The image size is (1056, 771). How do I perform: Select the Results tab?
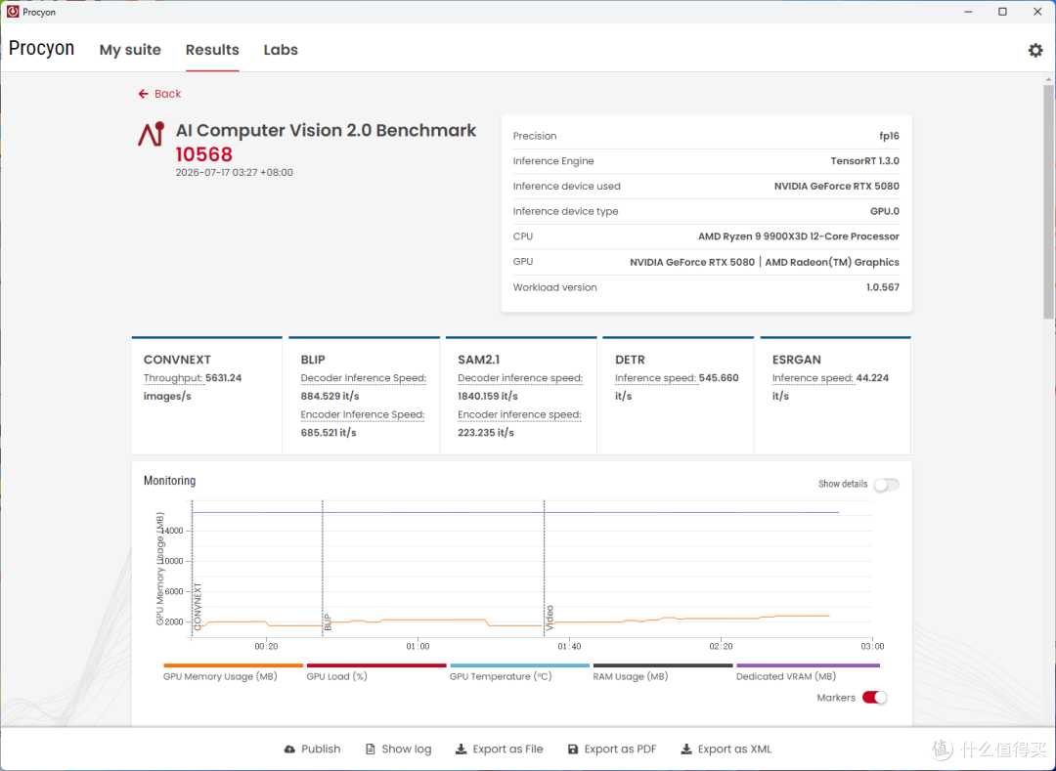tap(212, 50)
